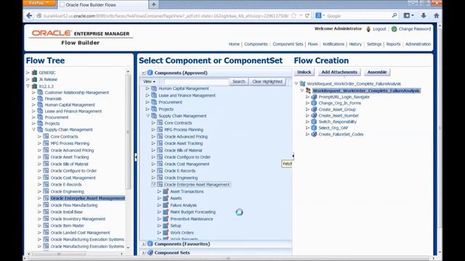
Task: Click the Work Orders folder icon
Action: [166, 233]
